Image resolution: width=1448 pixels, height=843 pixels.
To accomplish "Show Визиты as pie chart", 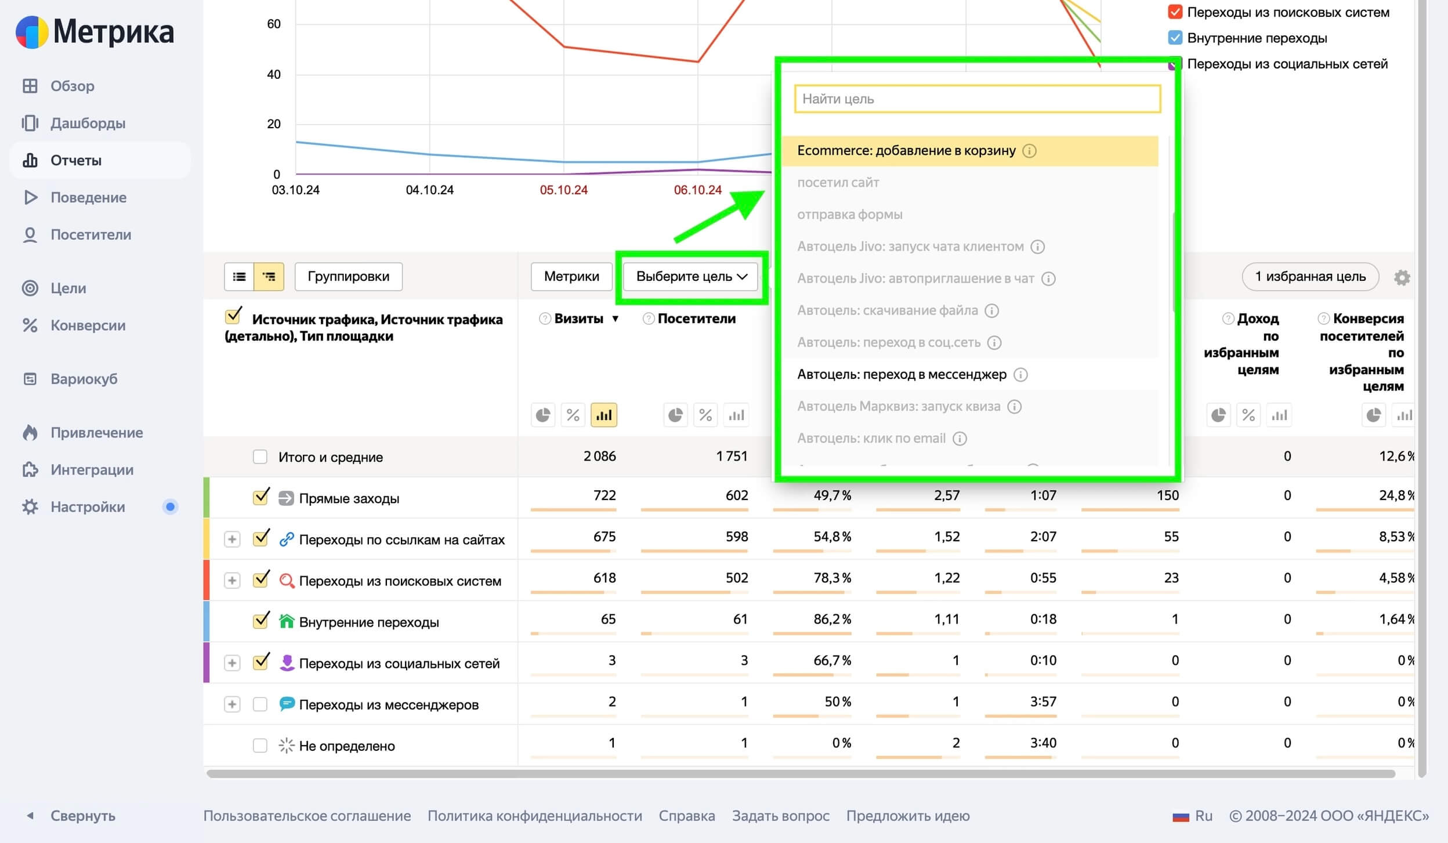I will pos(543,415).
